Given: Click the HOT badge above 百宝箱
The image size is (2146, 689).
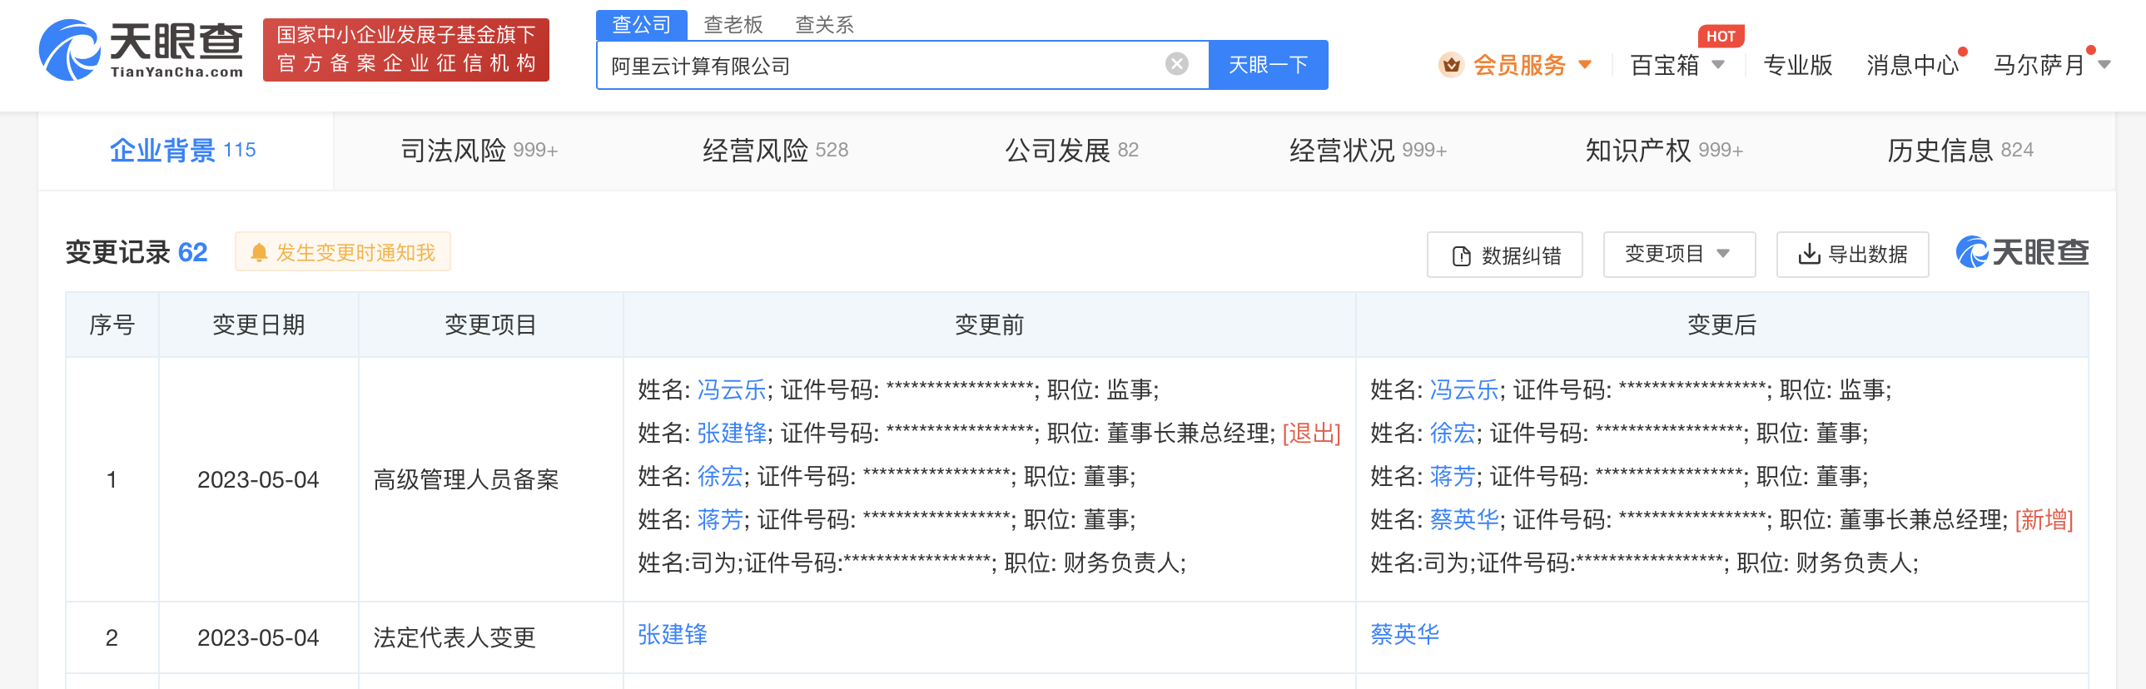Looking at the screenshot, I should [1721, 36].
